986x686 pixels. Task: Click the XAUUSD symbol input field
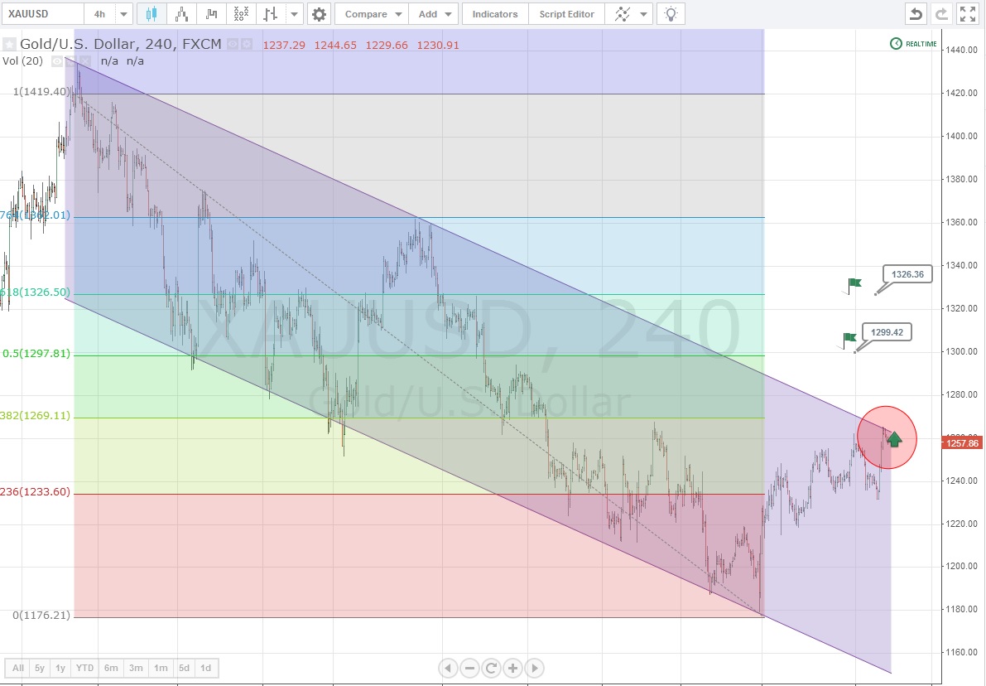point(43,14)
